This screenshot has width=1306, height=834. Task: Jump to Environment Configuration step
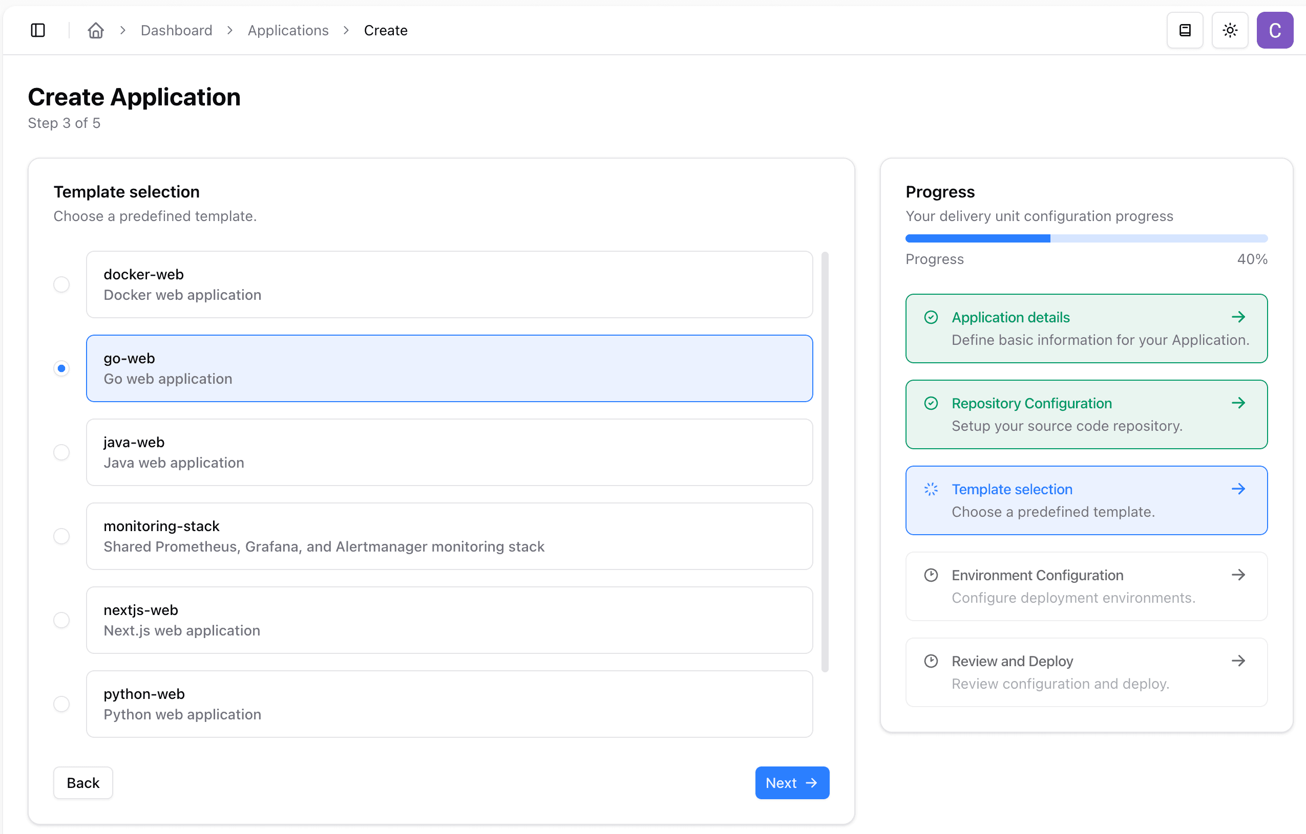(x=1086, y=586)
